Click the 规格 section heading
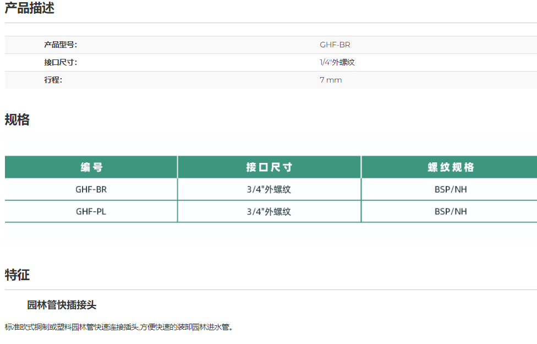 tap(17, 119)
